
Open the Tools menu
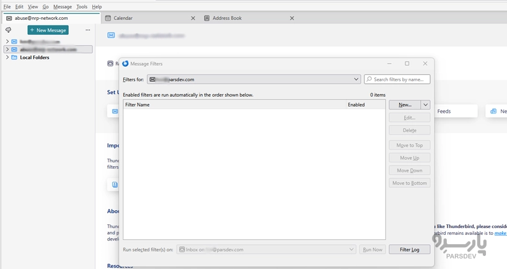click(82, 6)
